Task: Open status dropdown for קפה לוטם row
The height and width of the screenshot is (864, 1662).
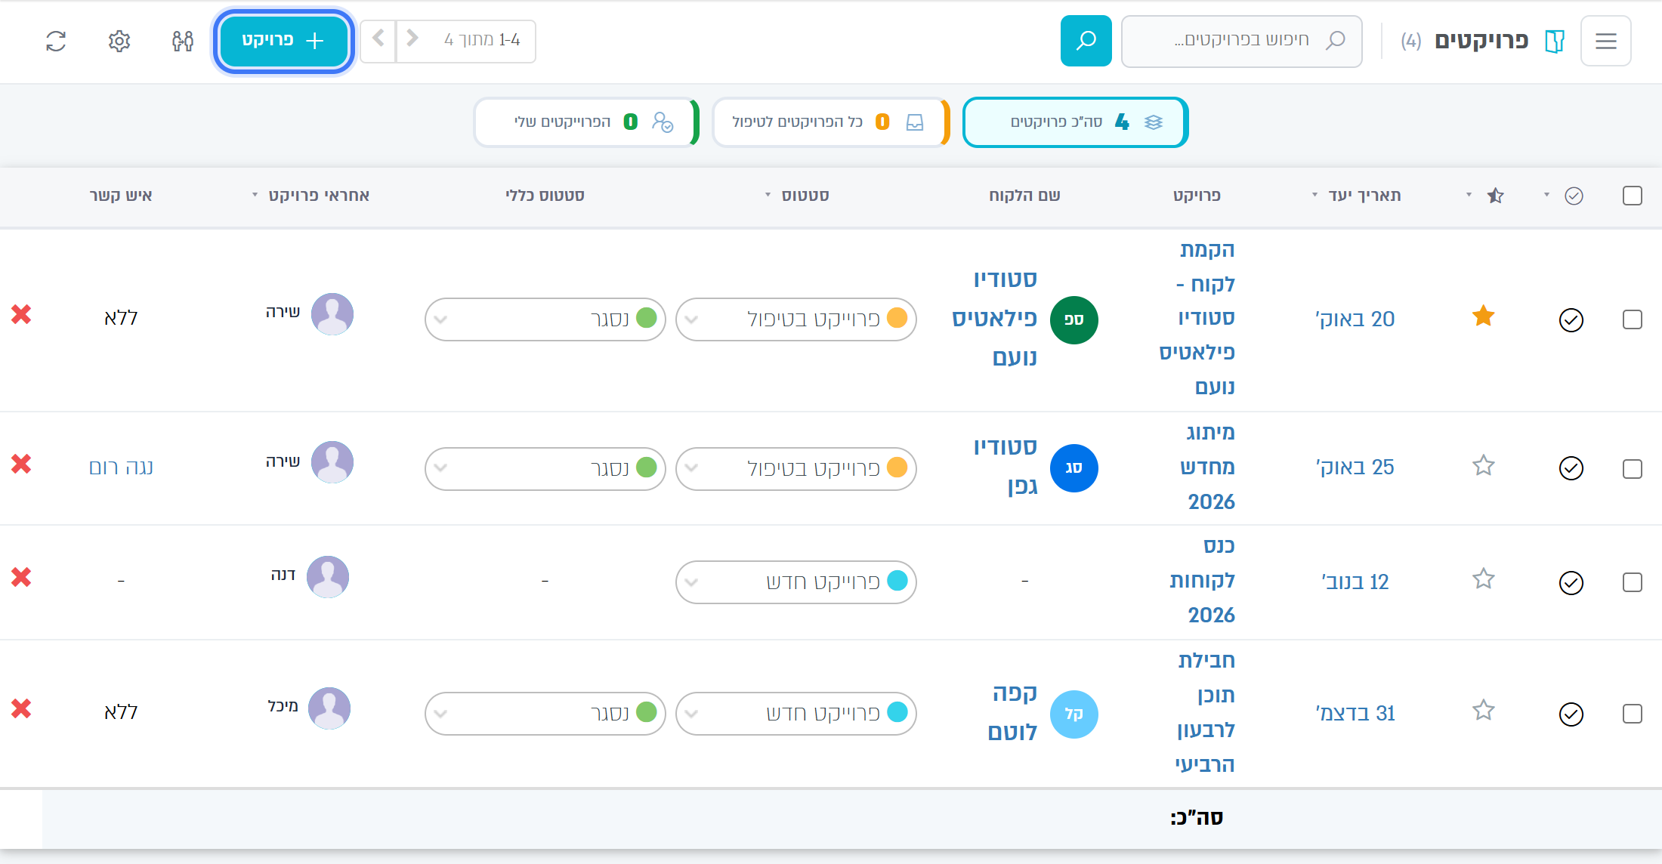Action: click(x=796, y=714)
